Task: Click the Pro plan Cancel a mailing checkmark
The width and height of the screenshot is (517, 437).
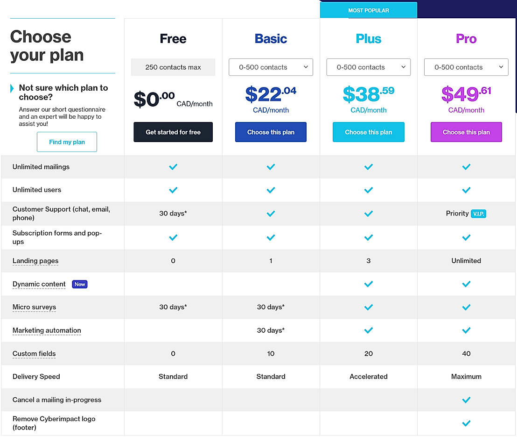Action: (466, 400)
